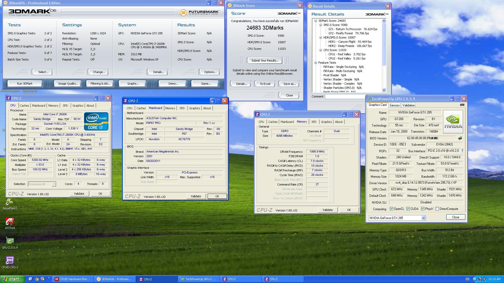Screen dimensions: 504x283
Task: Open Processor #1 selection dropdown in CPU-Z
Action: coord(54,184)
